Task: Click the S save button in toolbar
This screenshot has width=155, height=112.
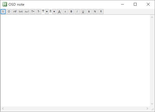Action: coord(3,12)
